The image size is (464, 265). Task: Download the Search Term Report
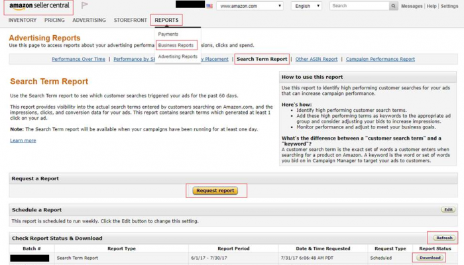[430, 258]
